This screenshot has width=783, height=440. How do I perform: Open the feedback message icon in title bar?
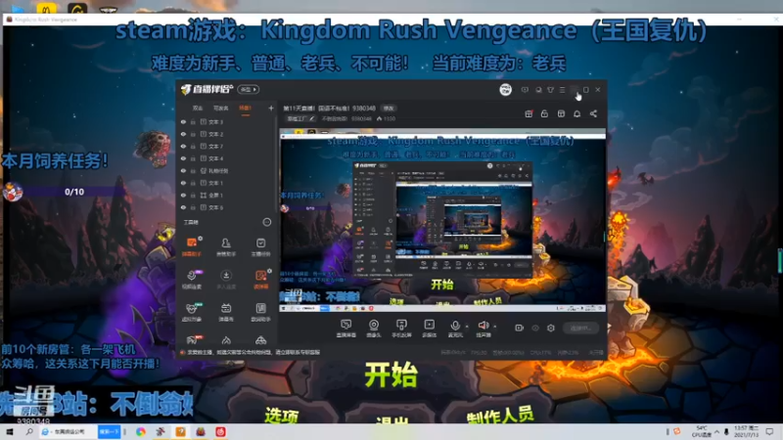coord(525,90)
